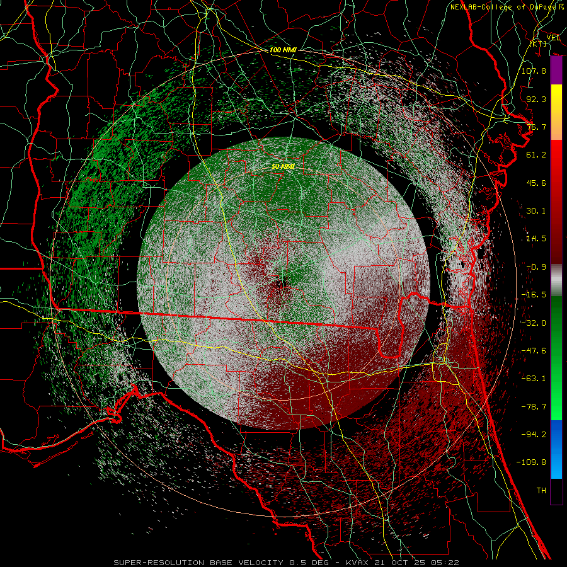The height and width of the screenshot is (567, 567).
Task: Click the 50 NMI range ring label
Action: (x=283, y=166)
